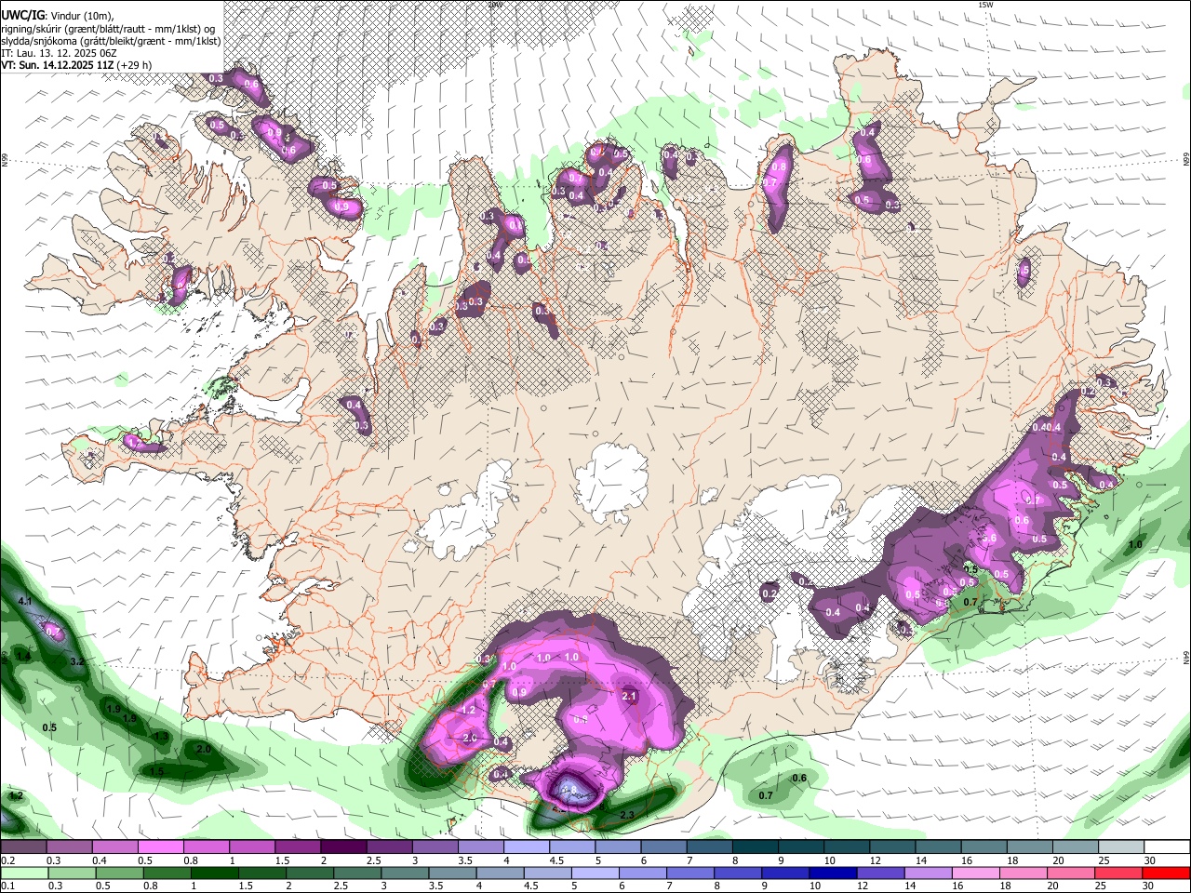Image resolution: width=1191 pixels, height=893 pixels.
Task: Pick the dark teal 8–9 snow scale swatch
Action: [x=757, y=847]
